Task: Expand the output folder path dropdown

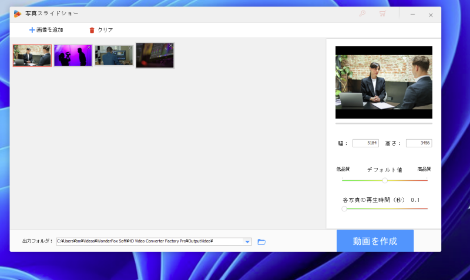Action: [x=247, y=241]
